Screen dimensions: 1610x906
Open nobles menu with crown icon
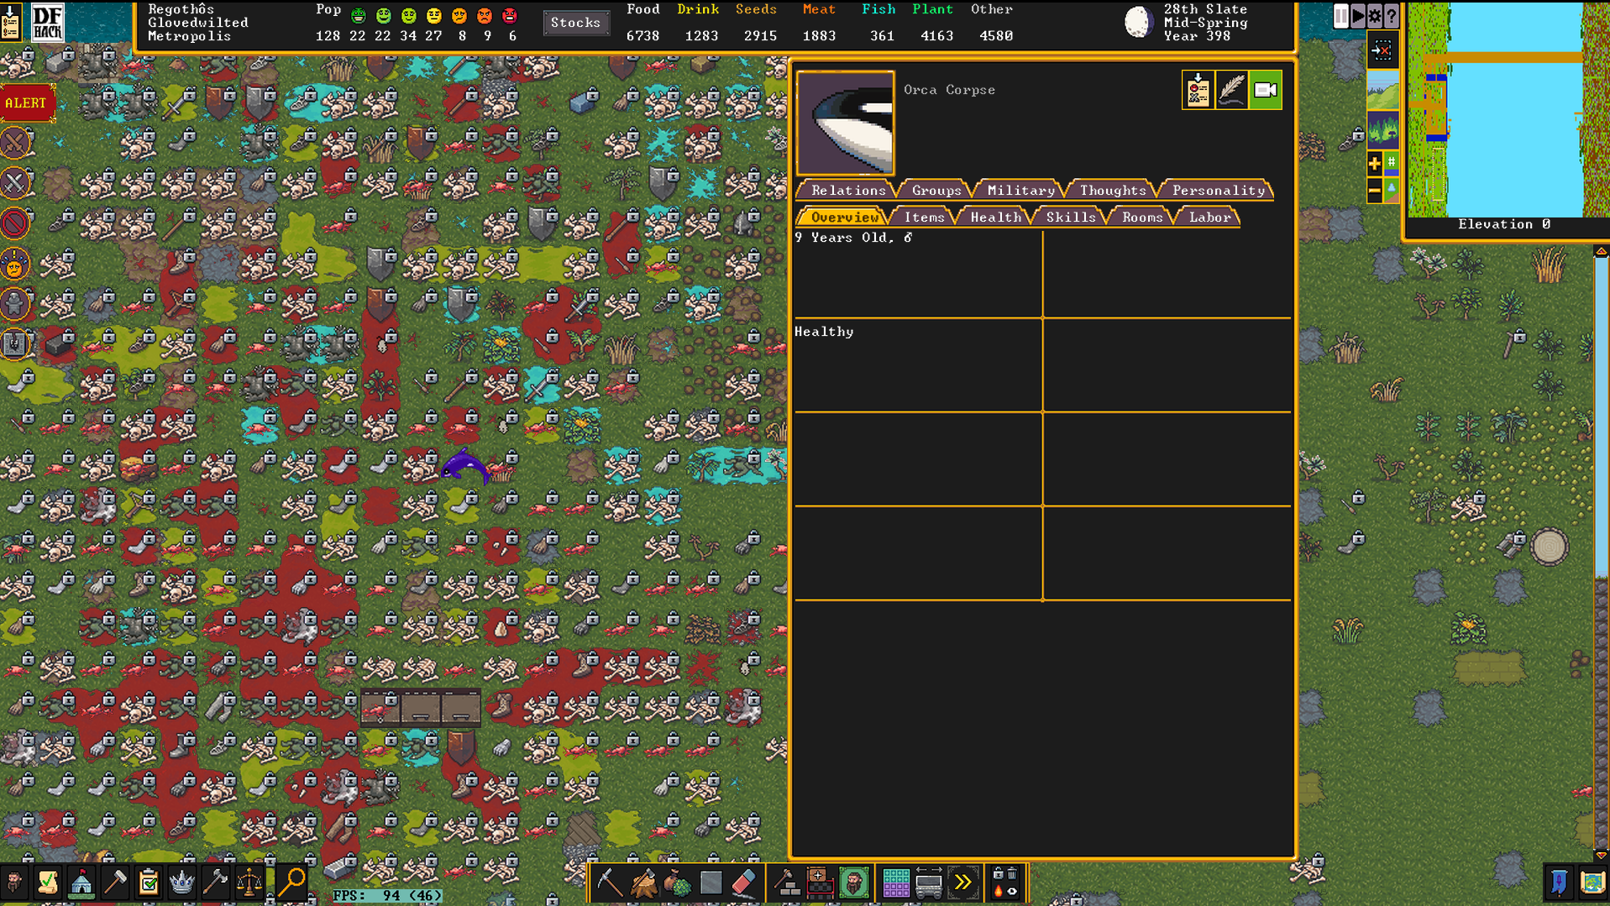pyautogui.click(x=182, y=882)
